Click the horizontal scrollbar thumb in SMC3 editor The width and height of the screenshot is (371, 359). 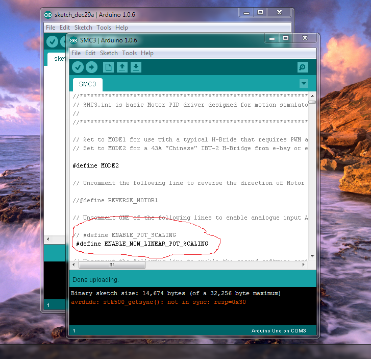(112, 265)
